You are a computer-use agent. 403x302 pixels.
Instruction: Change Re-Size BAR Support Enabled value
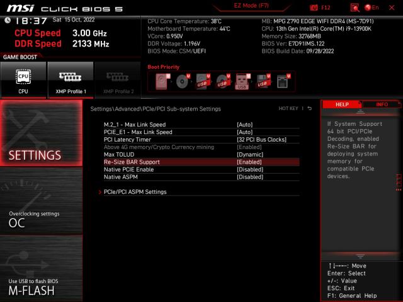coord(249,162)
